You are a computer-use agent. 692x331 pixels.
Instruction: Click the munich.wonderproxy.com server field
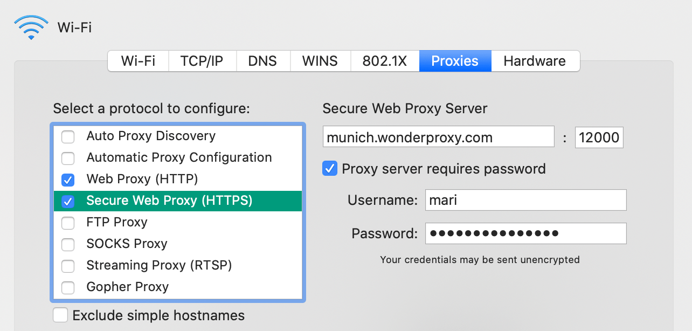[438, 137]
